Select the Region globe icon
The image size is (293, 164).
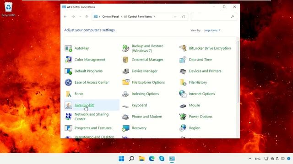point(183,128)
